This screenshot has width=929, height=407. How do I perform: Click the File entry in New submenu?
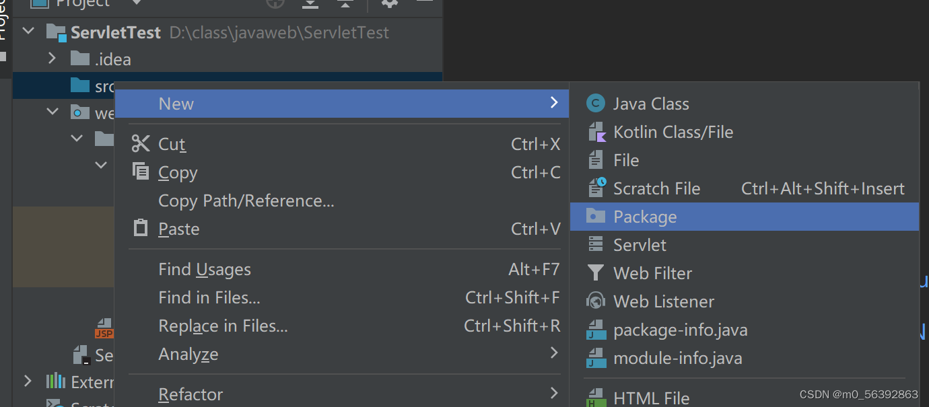(x=744, y=160)
